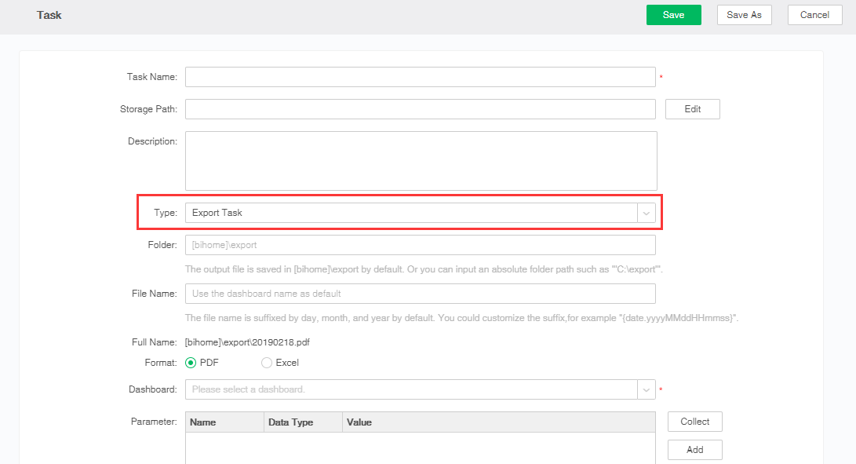This screenshot has width=856, height=464.
Task: Click the chevron arrow on the Type selector
Action: 647,213
